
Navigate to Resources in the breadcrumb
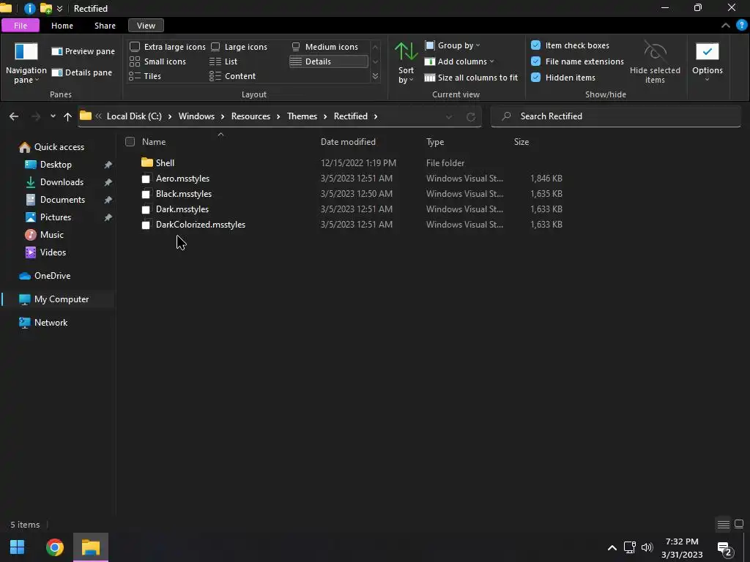click(x=250, y=116)
